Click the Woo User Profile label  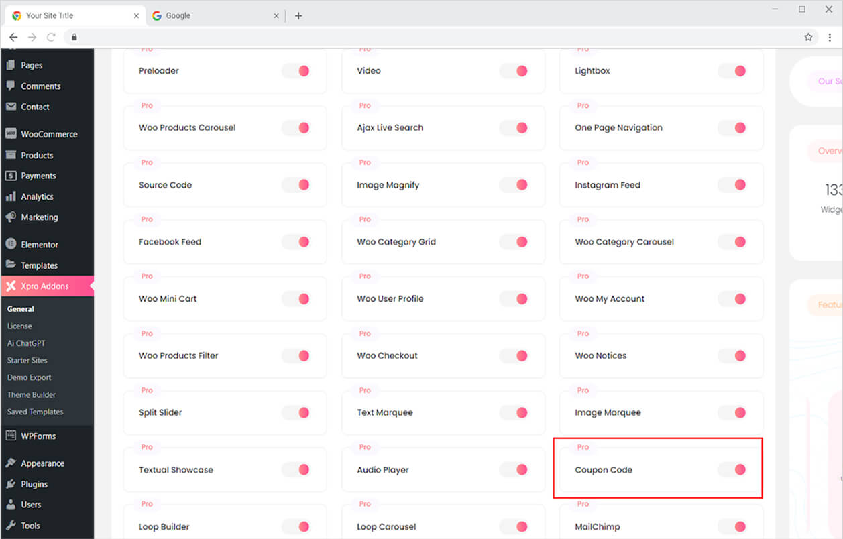pyautogui.click(x=390, y=299)
